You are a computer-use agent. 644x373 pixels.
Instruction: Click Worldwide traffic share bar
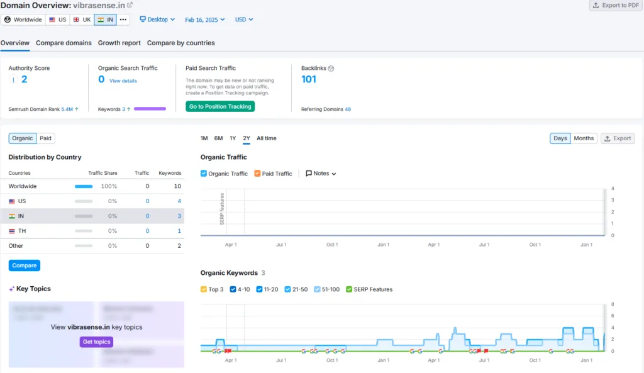point(84,186)
